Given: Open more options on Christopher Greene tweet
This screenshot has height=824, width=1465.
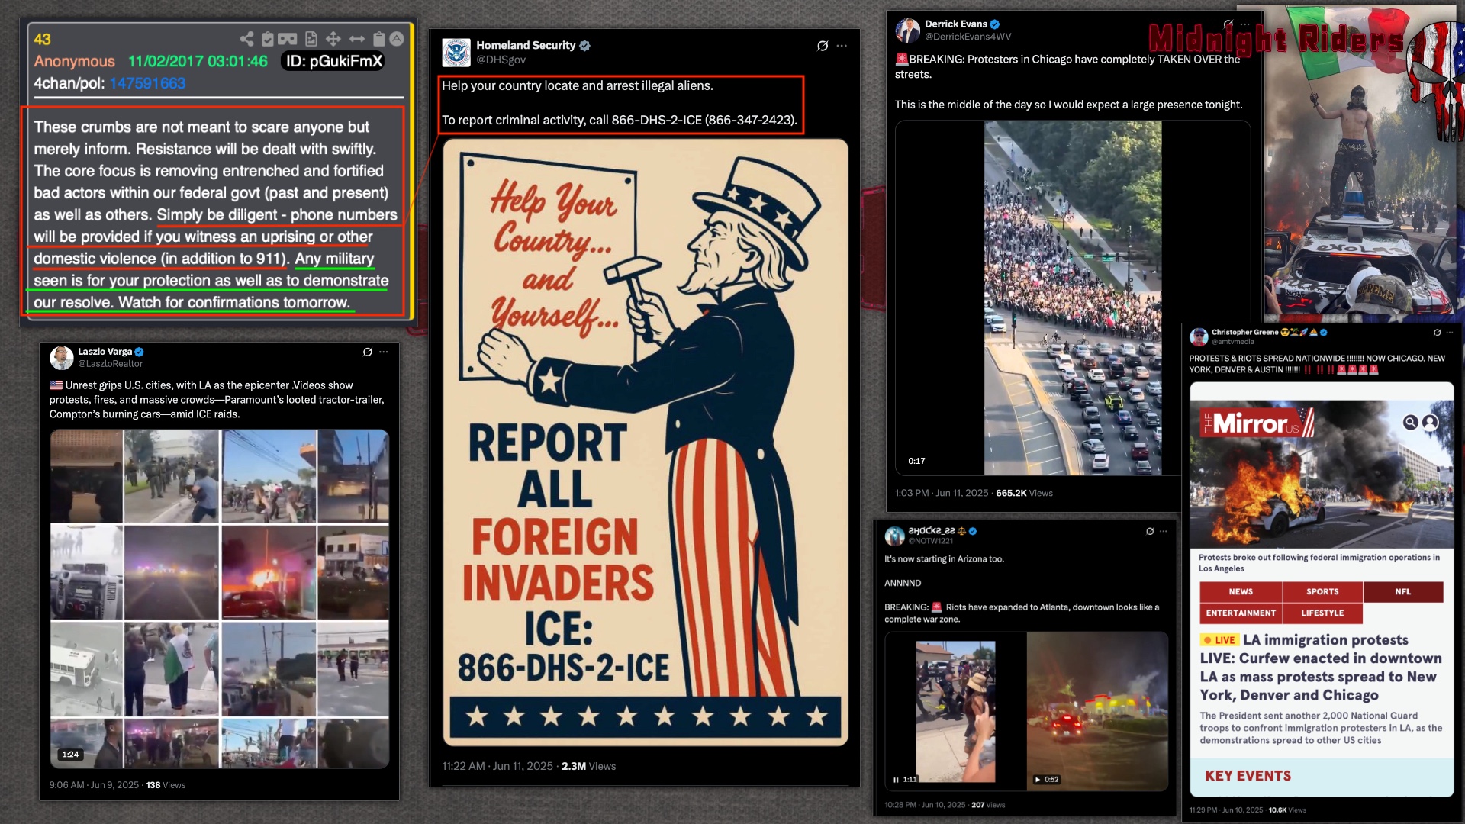Looking at the screenshot, I should click(1450, 333).
